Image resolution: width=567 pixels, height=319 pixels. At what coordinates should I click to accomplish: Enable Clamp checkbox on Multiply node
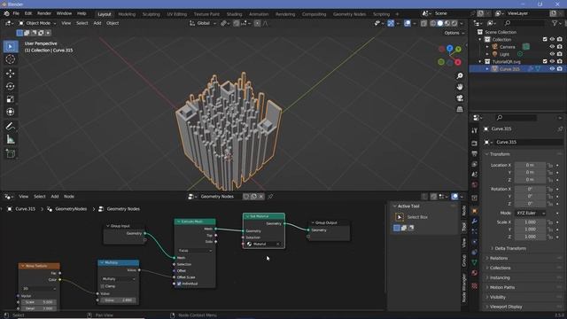(103, 286)
